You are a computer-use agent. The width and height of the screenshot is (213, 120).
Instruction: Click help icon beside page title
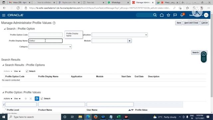[x=54, y=23]
